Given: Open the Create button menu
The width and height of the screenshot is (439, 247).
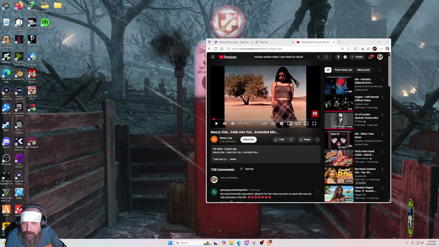Looking at the screenshot, I should pos(357,57).
